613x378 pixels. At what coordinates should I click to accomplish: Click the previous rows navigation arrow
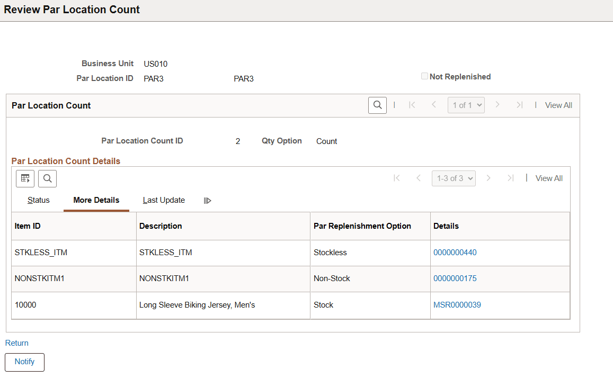click(x=419, y=178)
